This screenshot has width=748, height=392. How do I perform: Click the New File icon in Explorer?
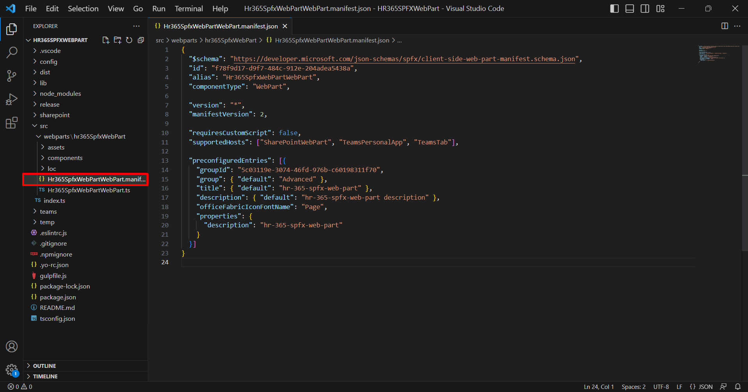click(106, 40)
